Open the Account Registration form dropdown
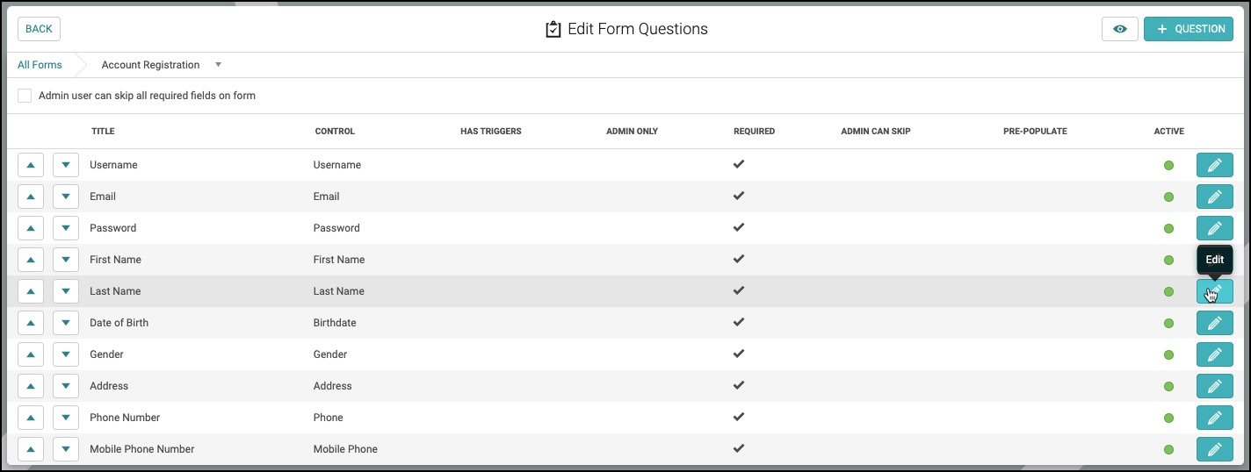 [x=218, y=65]
